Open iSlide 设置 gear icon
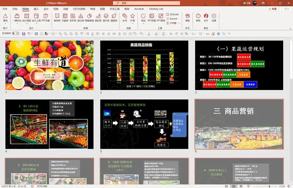293x188 pixels. pos(214,16)
